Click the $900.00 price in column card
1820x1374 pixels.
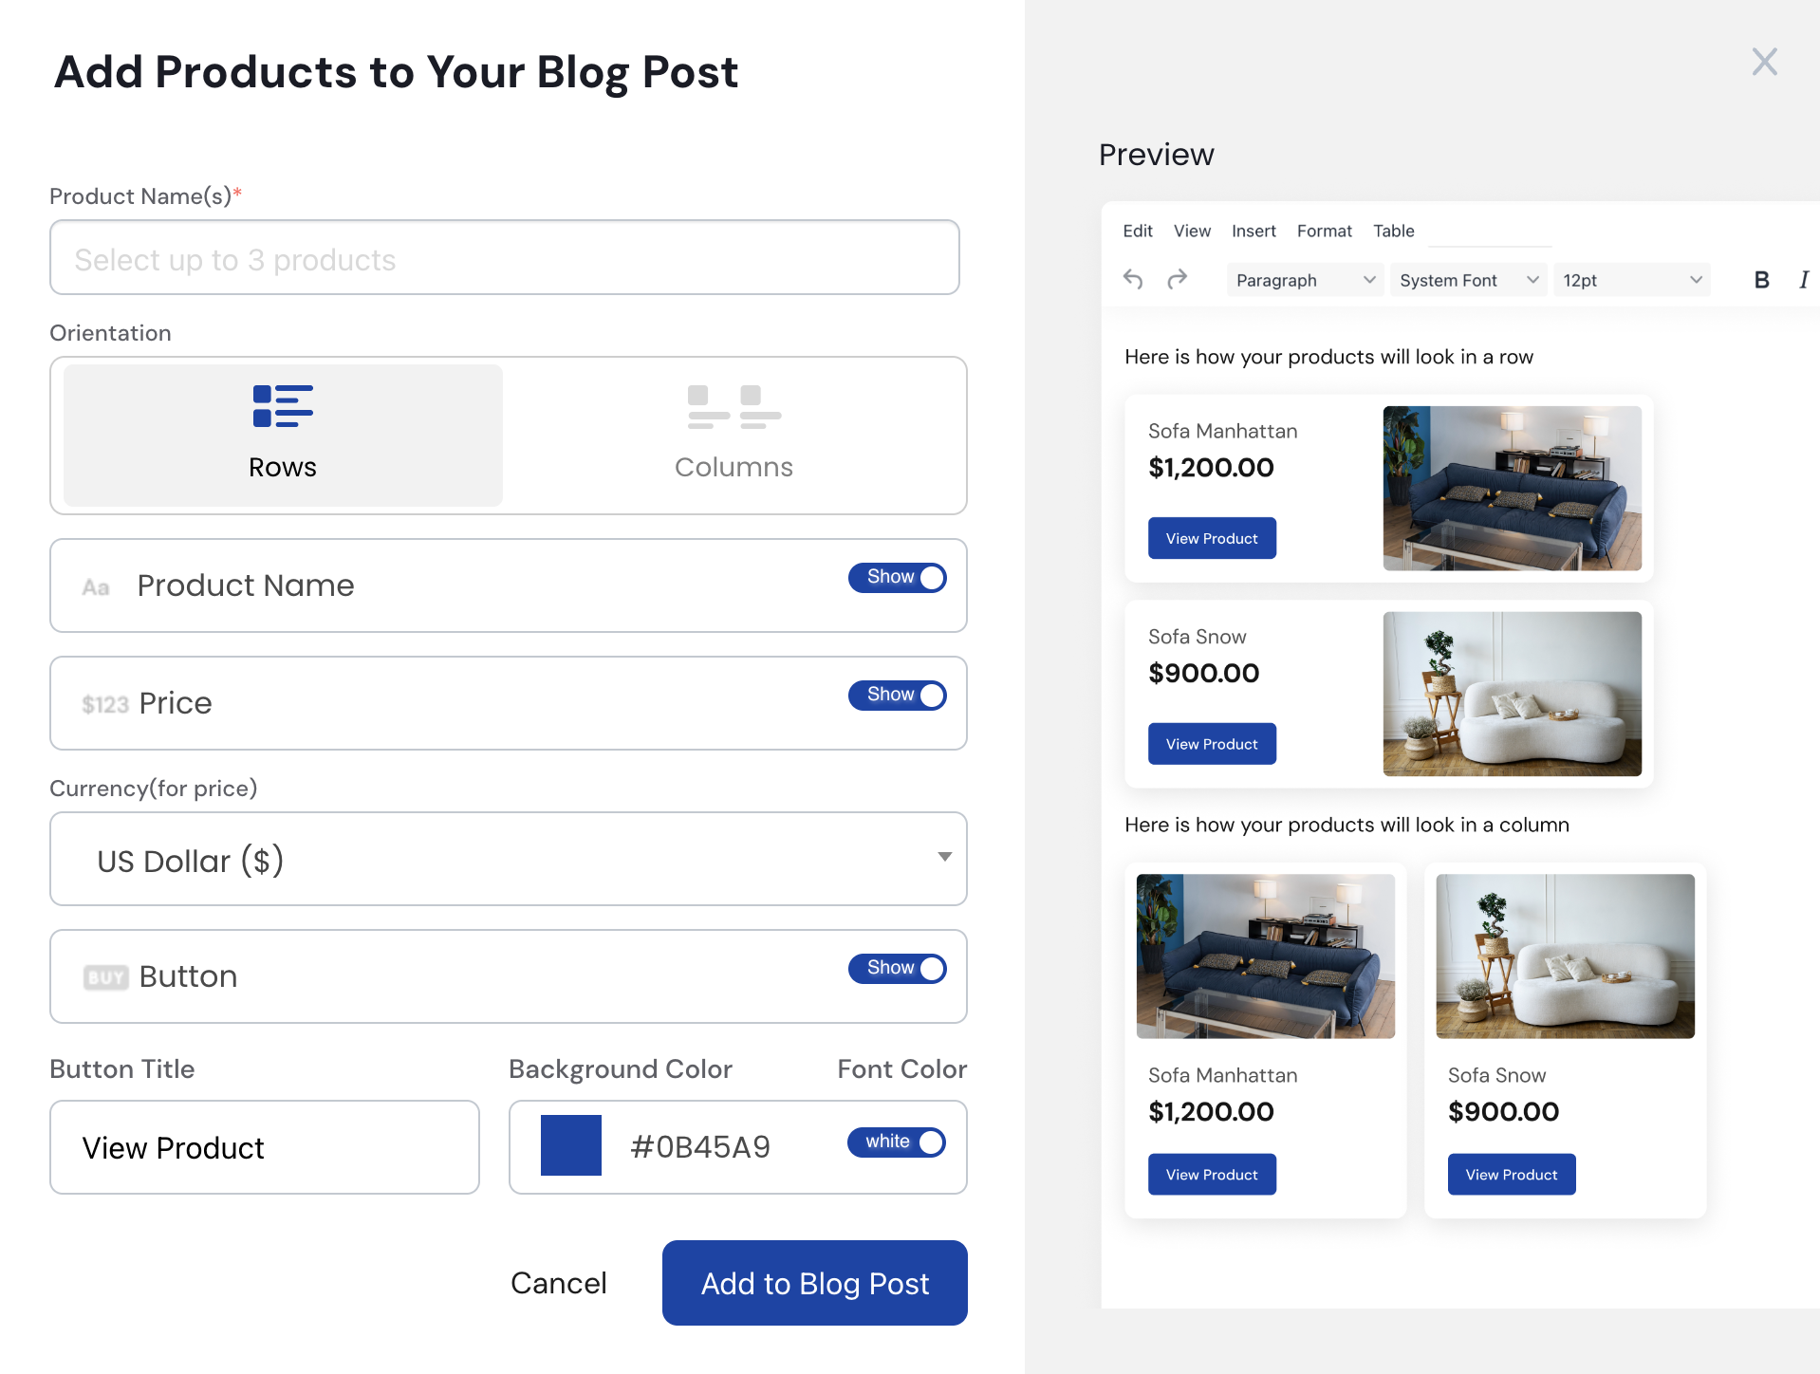tap(1503, 1111)
